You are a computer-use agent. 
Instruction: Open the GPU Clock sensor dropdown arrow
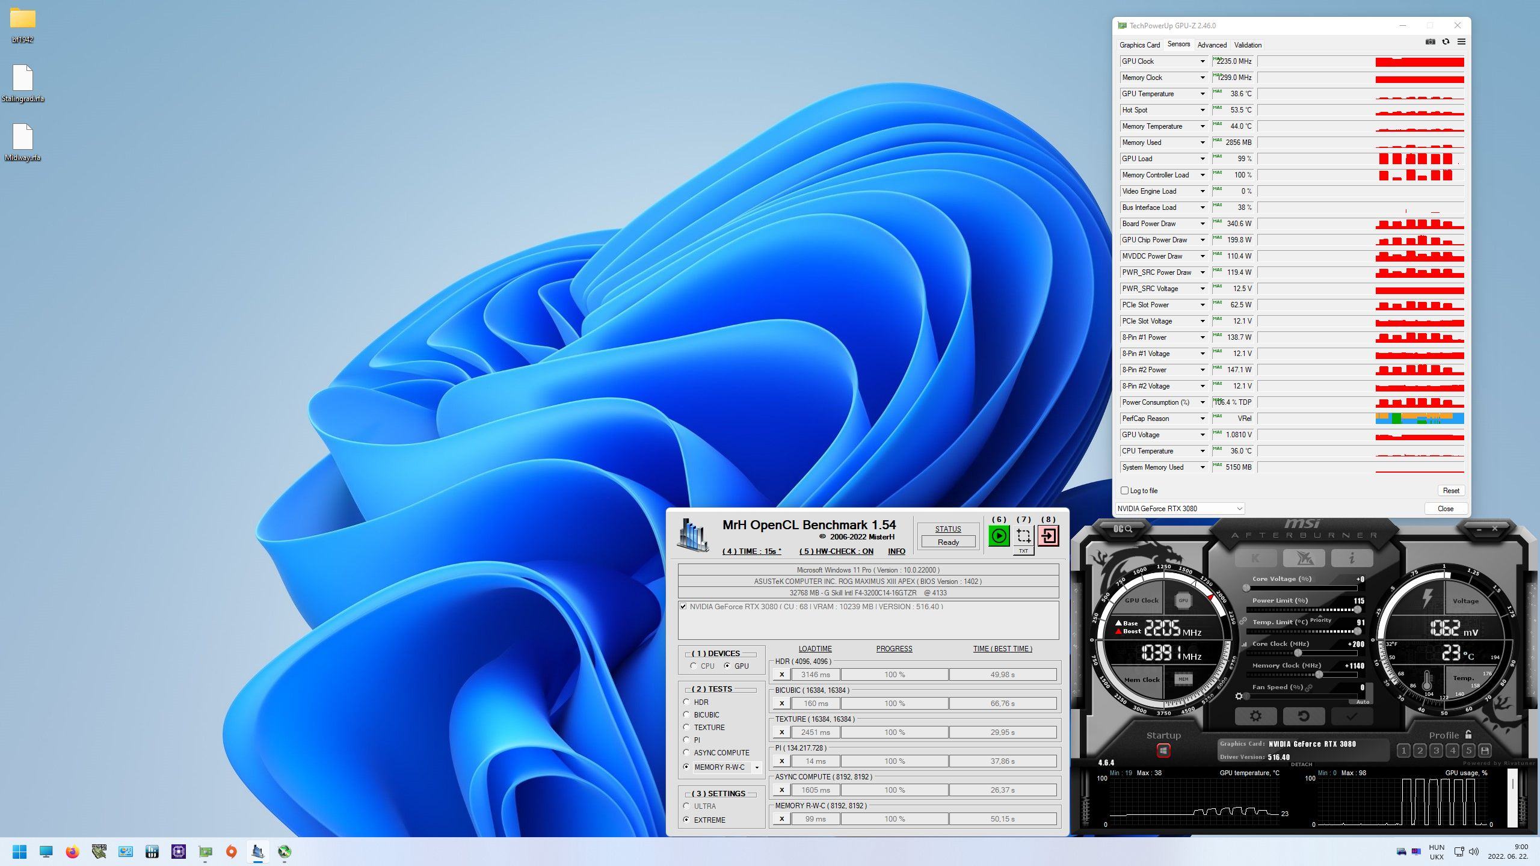(1203, 61)
